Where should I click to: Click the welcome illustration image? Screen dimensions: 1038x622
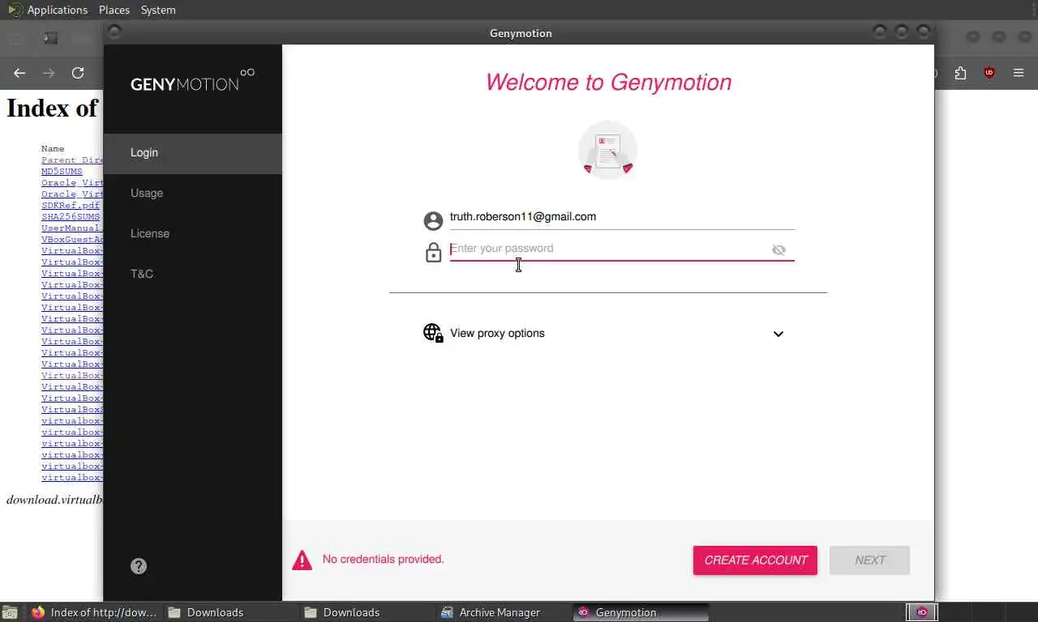607,150
